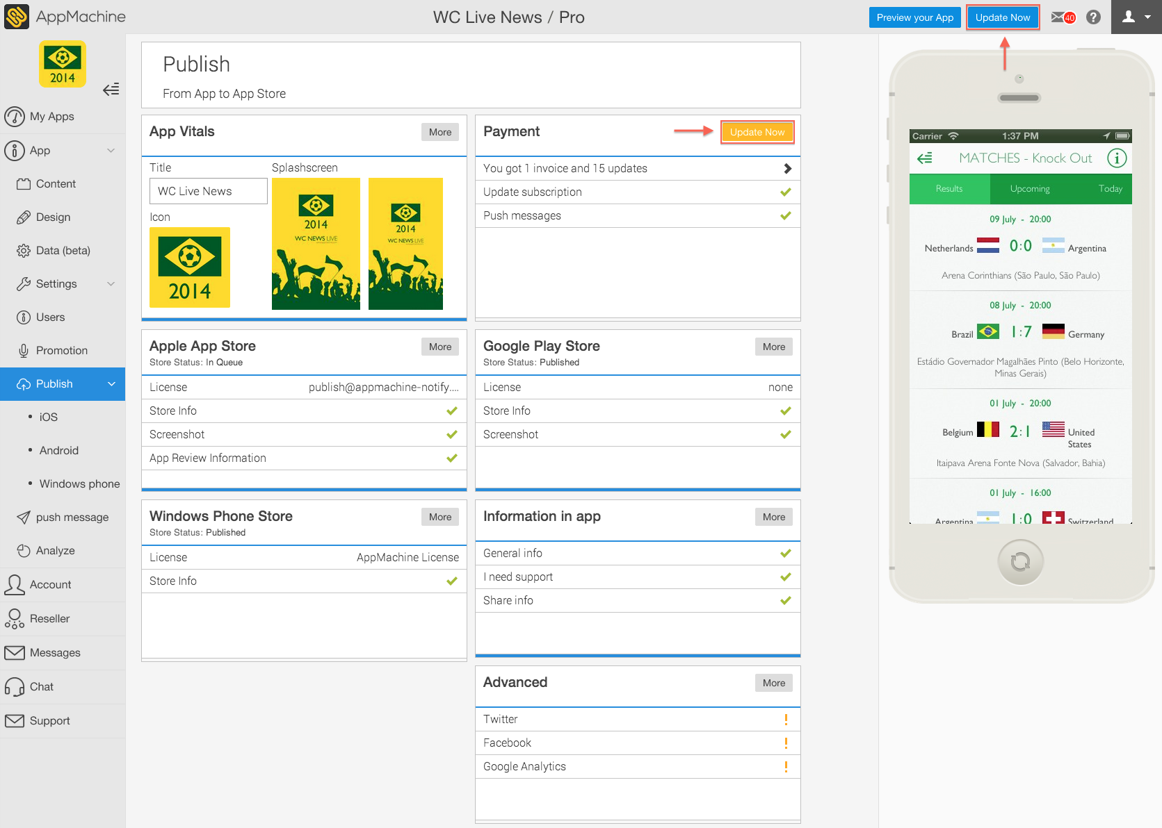Click the Title field containing WC Live News
The image size is (1162, 828).
(209, 191)
